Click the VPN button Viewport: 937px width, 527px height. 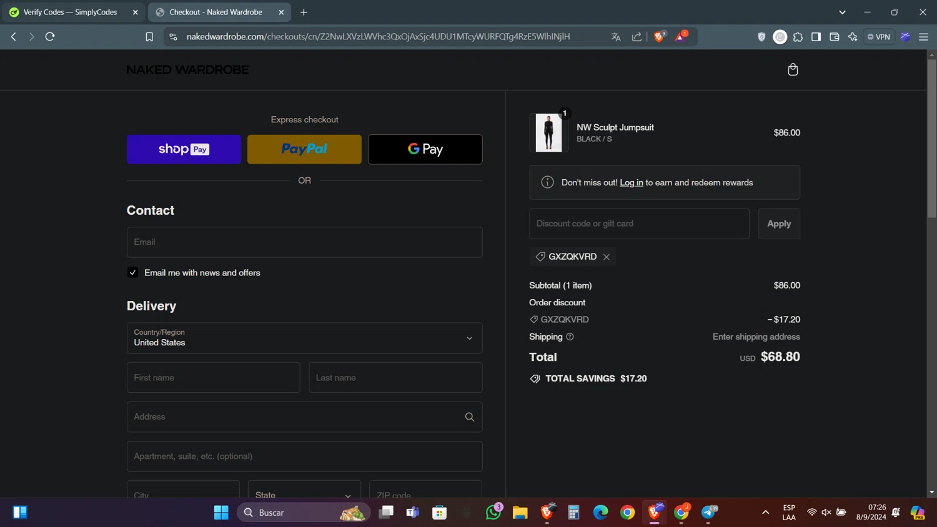[879, 37]
